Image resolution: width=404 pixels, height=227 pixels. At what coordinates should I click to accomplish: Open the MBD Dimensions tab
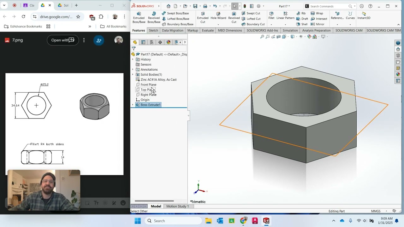tap(230, 30)
